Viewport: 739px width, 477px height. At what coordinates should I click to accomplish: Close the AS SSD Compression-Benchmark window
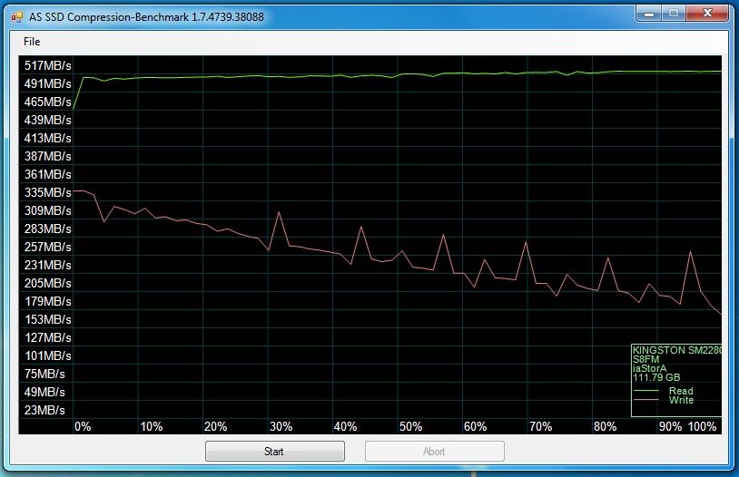(x=707, y=14)
